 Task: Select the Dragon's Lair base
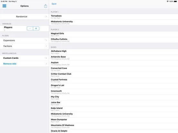pos(114,86)
